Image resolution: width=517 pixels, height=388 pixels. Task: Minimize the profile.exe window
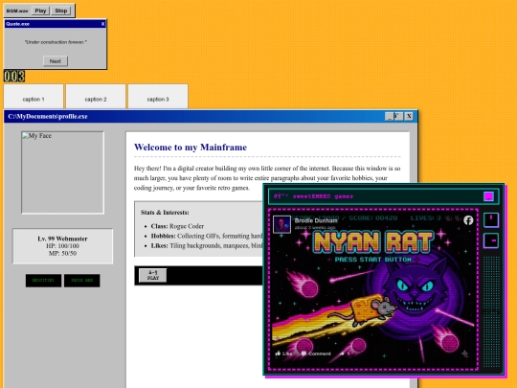tap(389, 117)
